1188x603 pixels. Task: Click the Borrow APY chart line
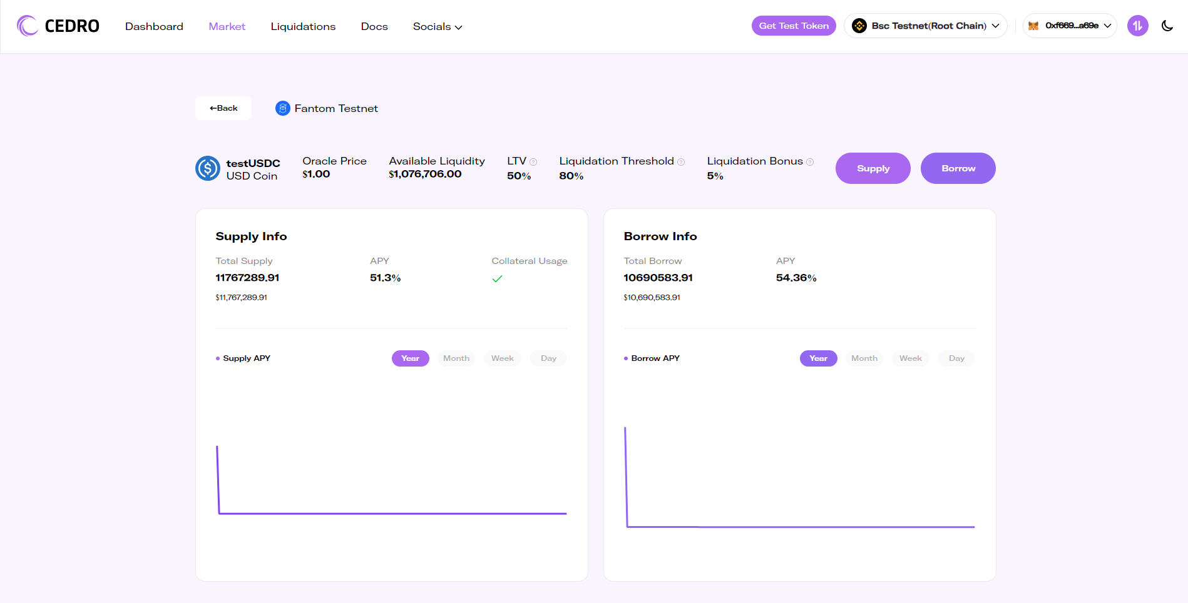pyautogui.click(x=801, y=527)
